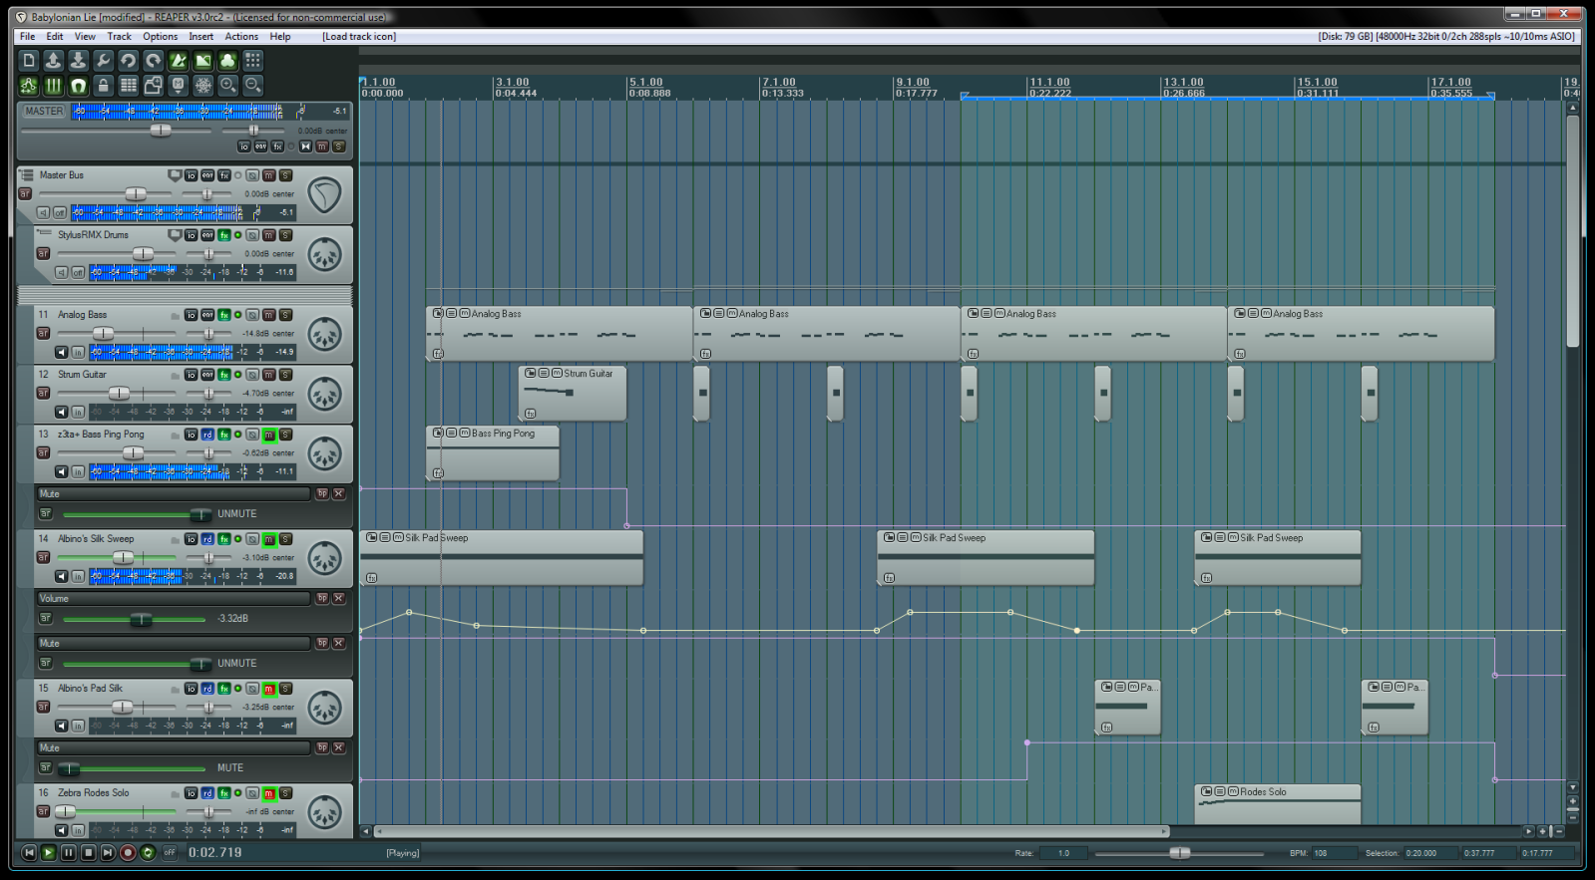The image size is (1595, 880).
Task: Toggle the transport repeat loop button
Action: (148, 852)
